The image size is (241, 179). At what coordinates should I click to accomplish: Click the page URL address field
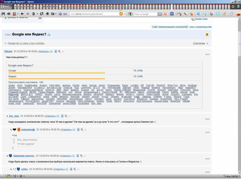click(x=94, y=14)
